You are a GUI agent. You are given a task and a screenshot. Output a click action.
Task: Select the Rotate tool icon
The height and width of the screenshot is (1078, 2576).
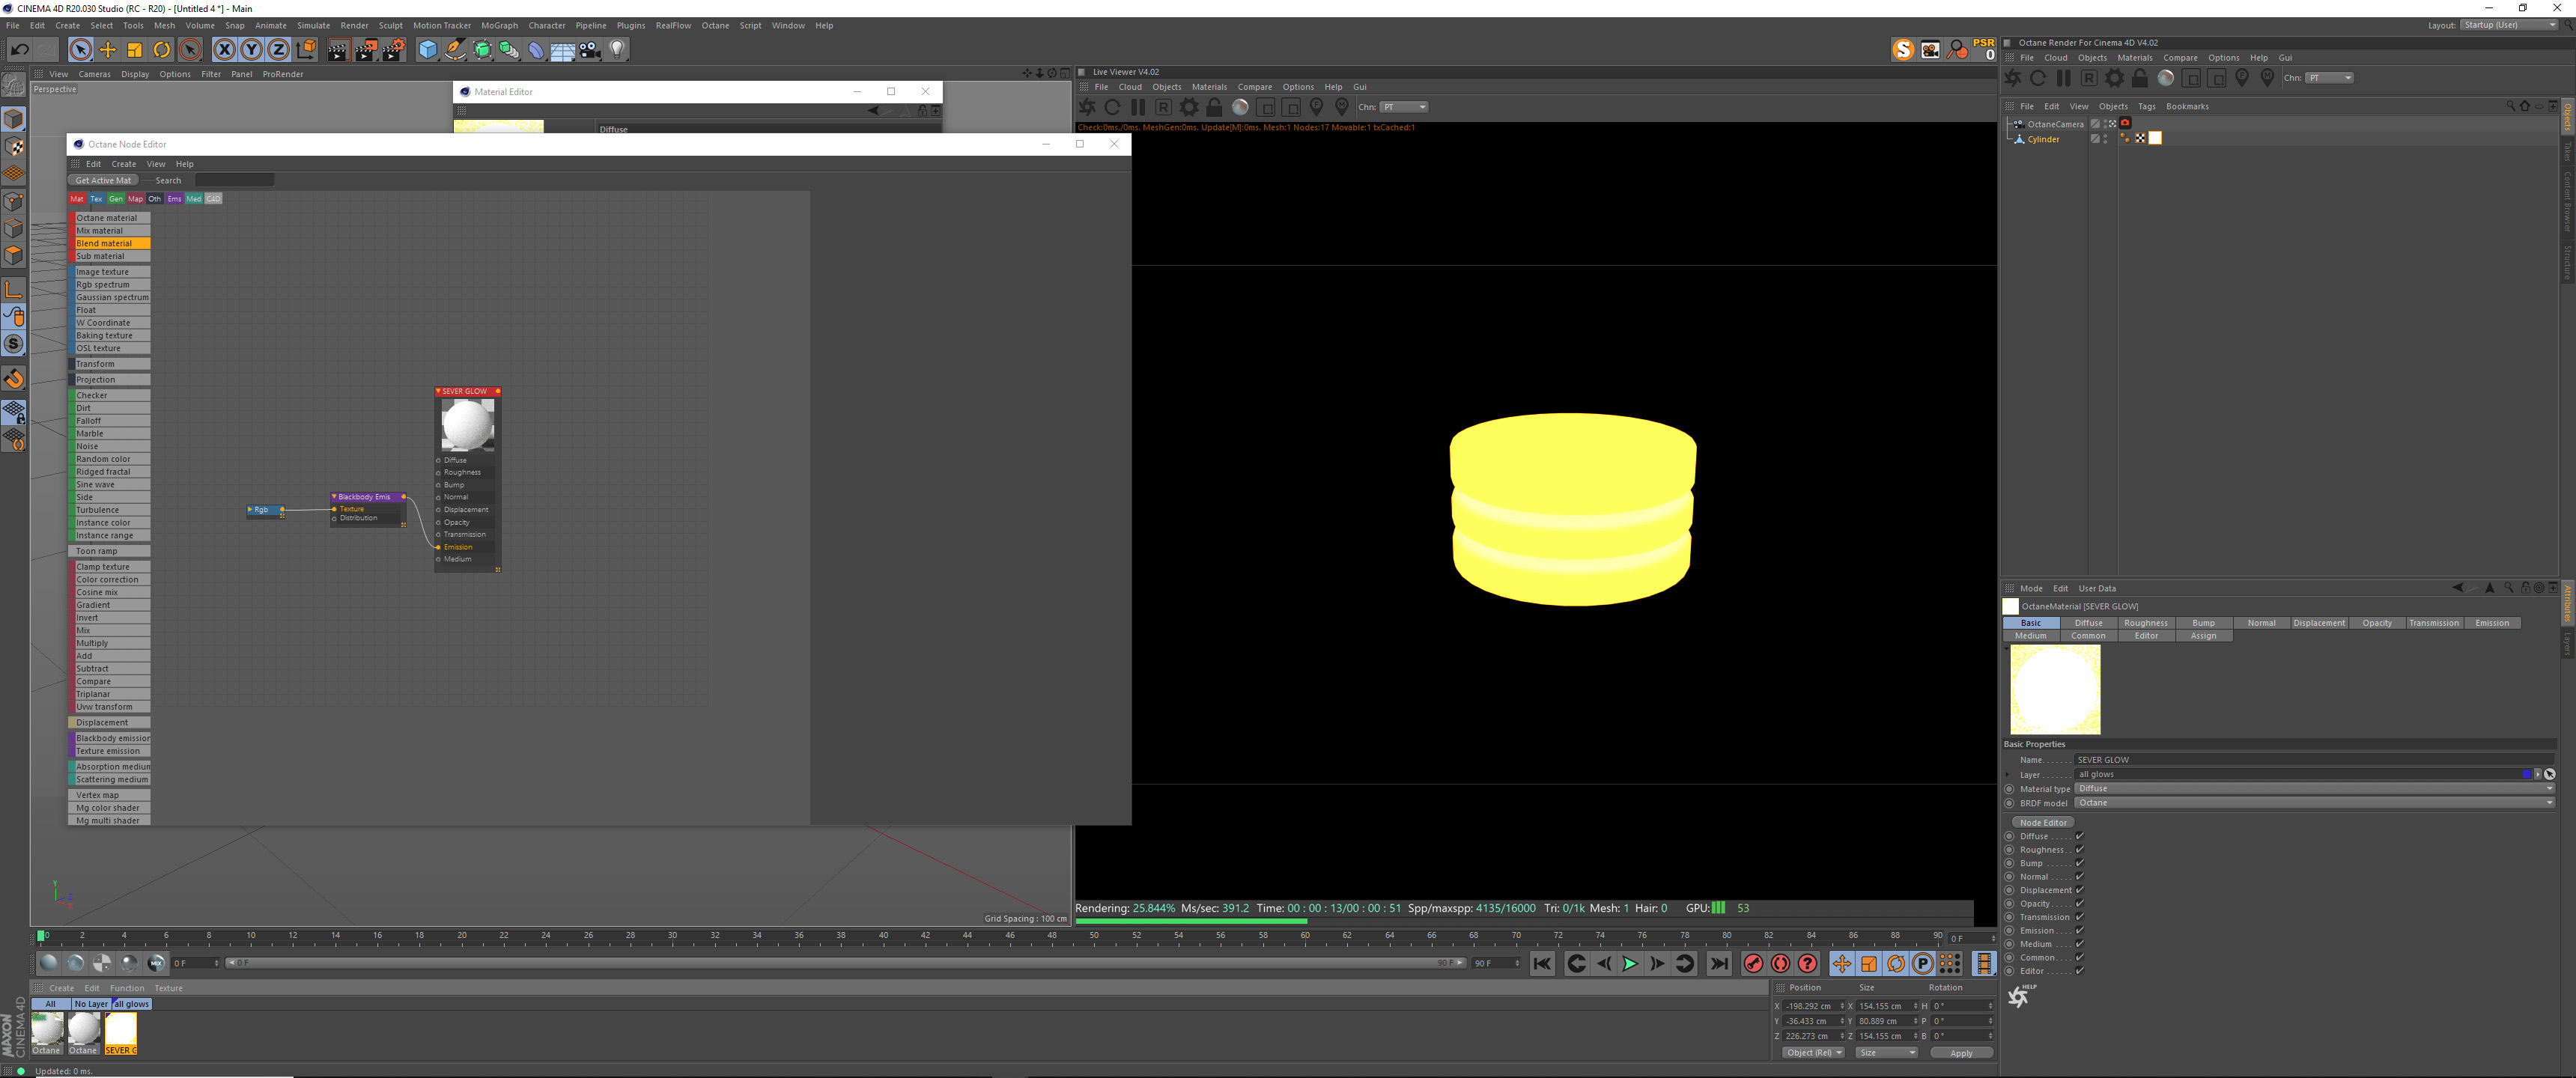161,49
